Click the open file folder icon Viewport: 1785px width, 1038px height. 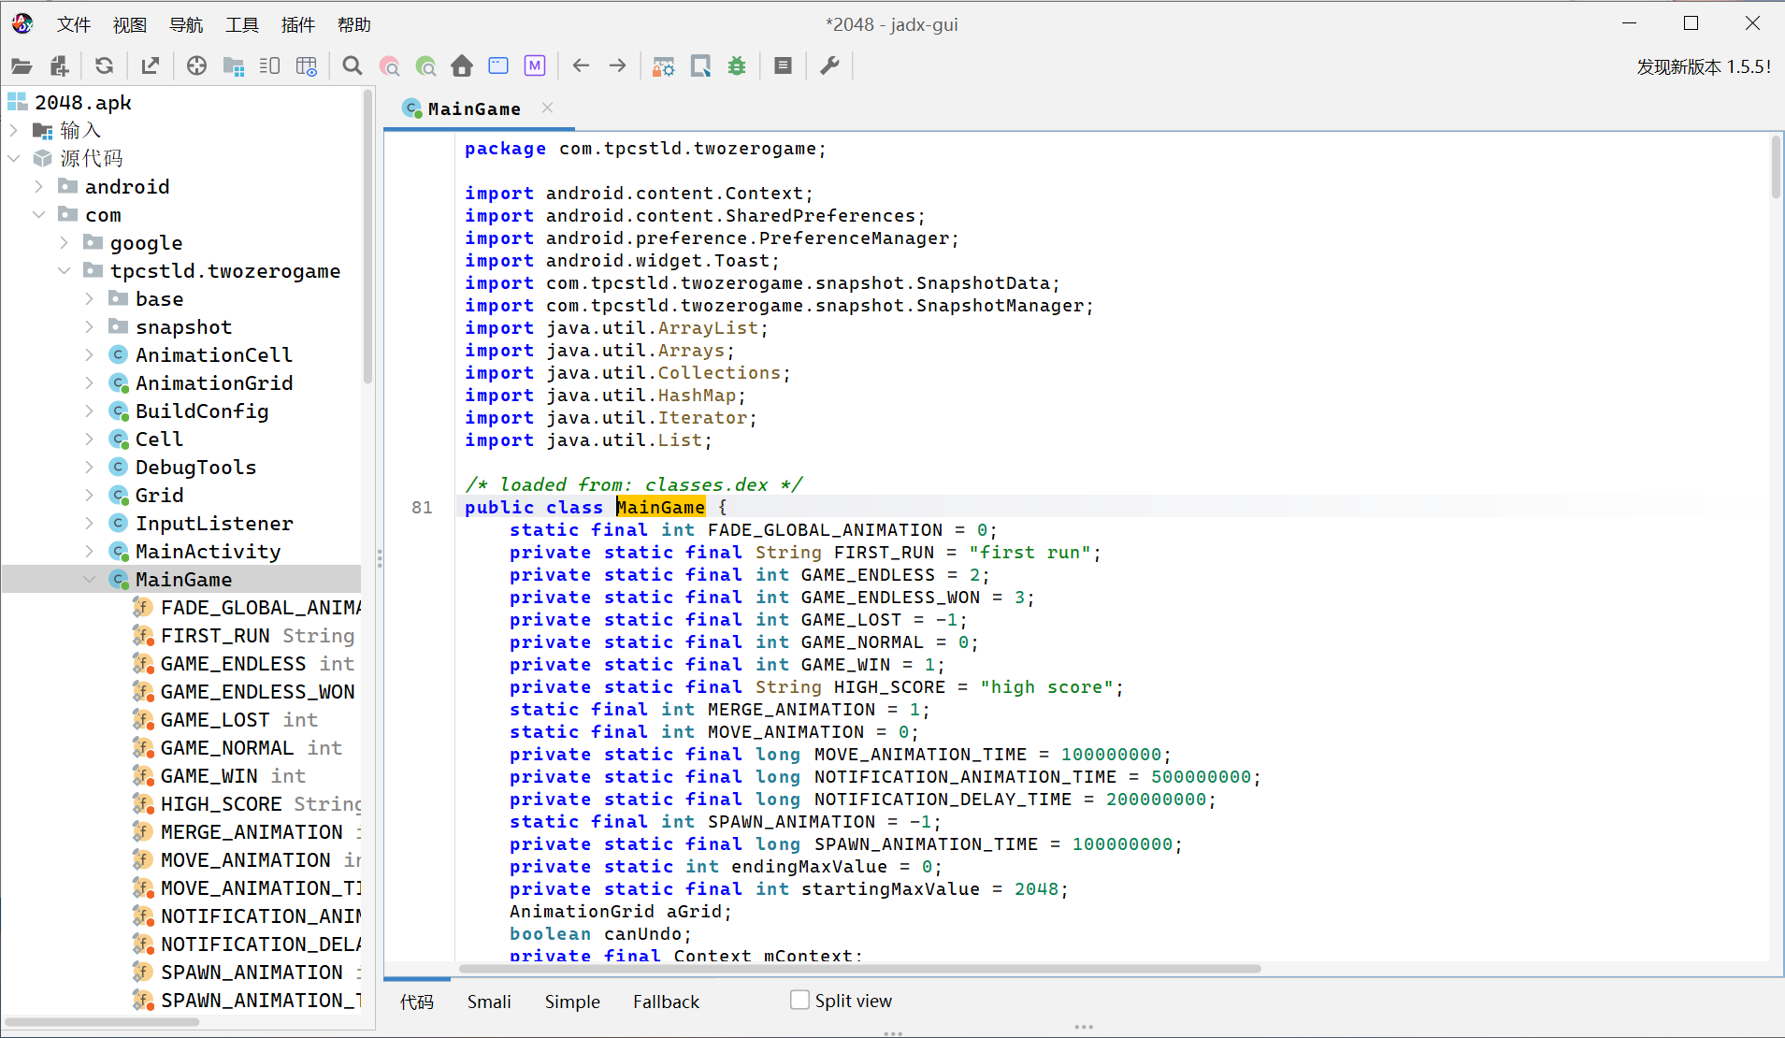[x=22, y=66]
